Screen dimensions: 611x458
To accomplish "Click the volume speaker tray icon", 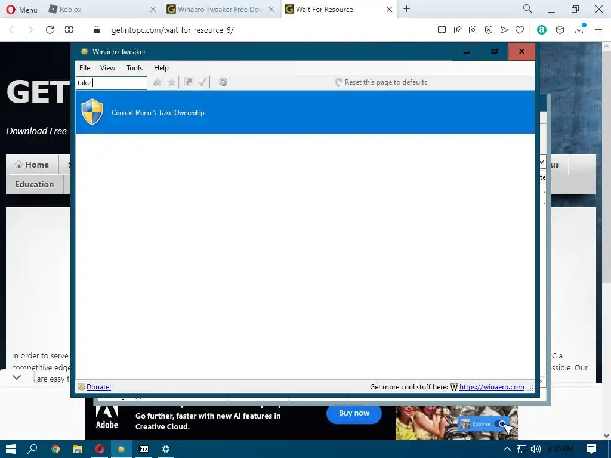I will pyautogui.click(x=536, y=449).
